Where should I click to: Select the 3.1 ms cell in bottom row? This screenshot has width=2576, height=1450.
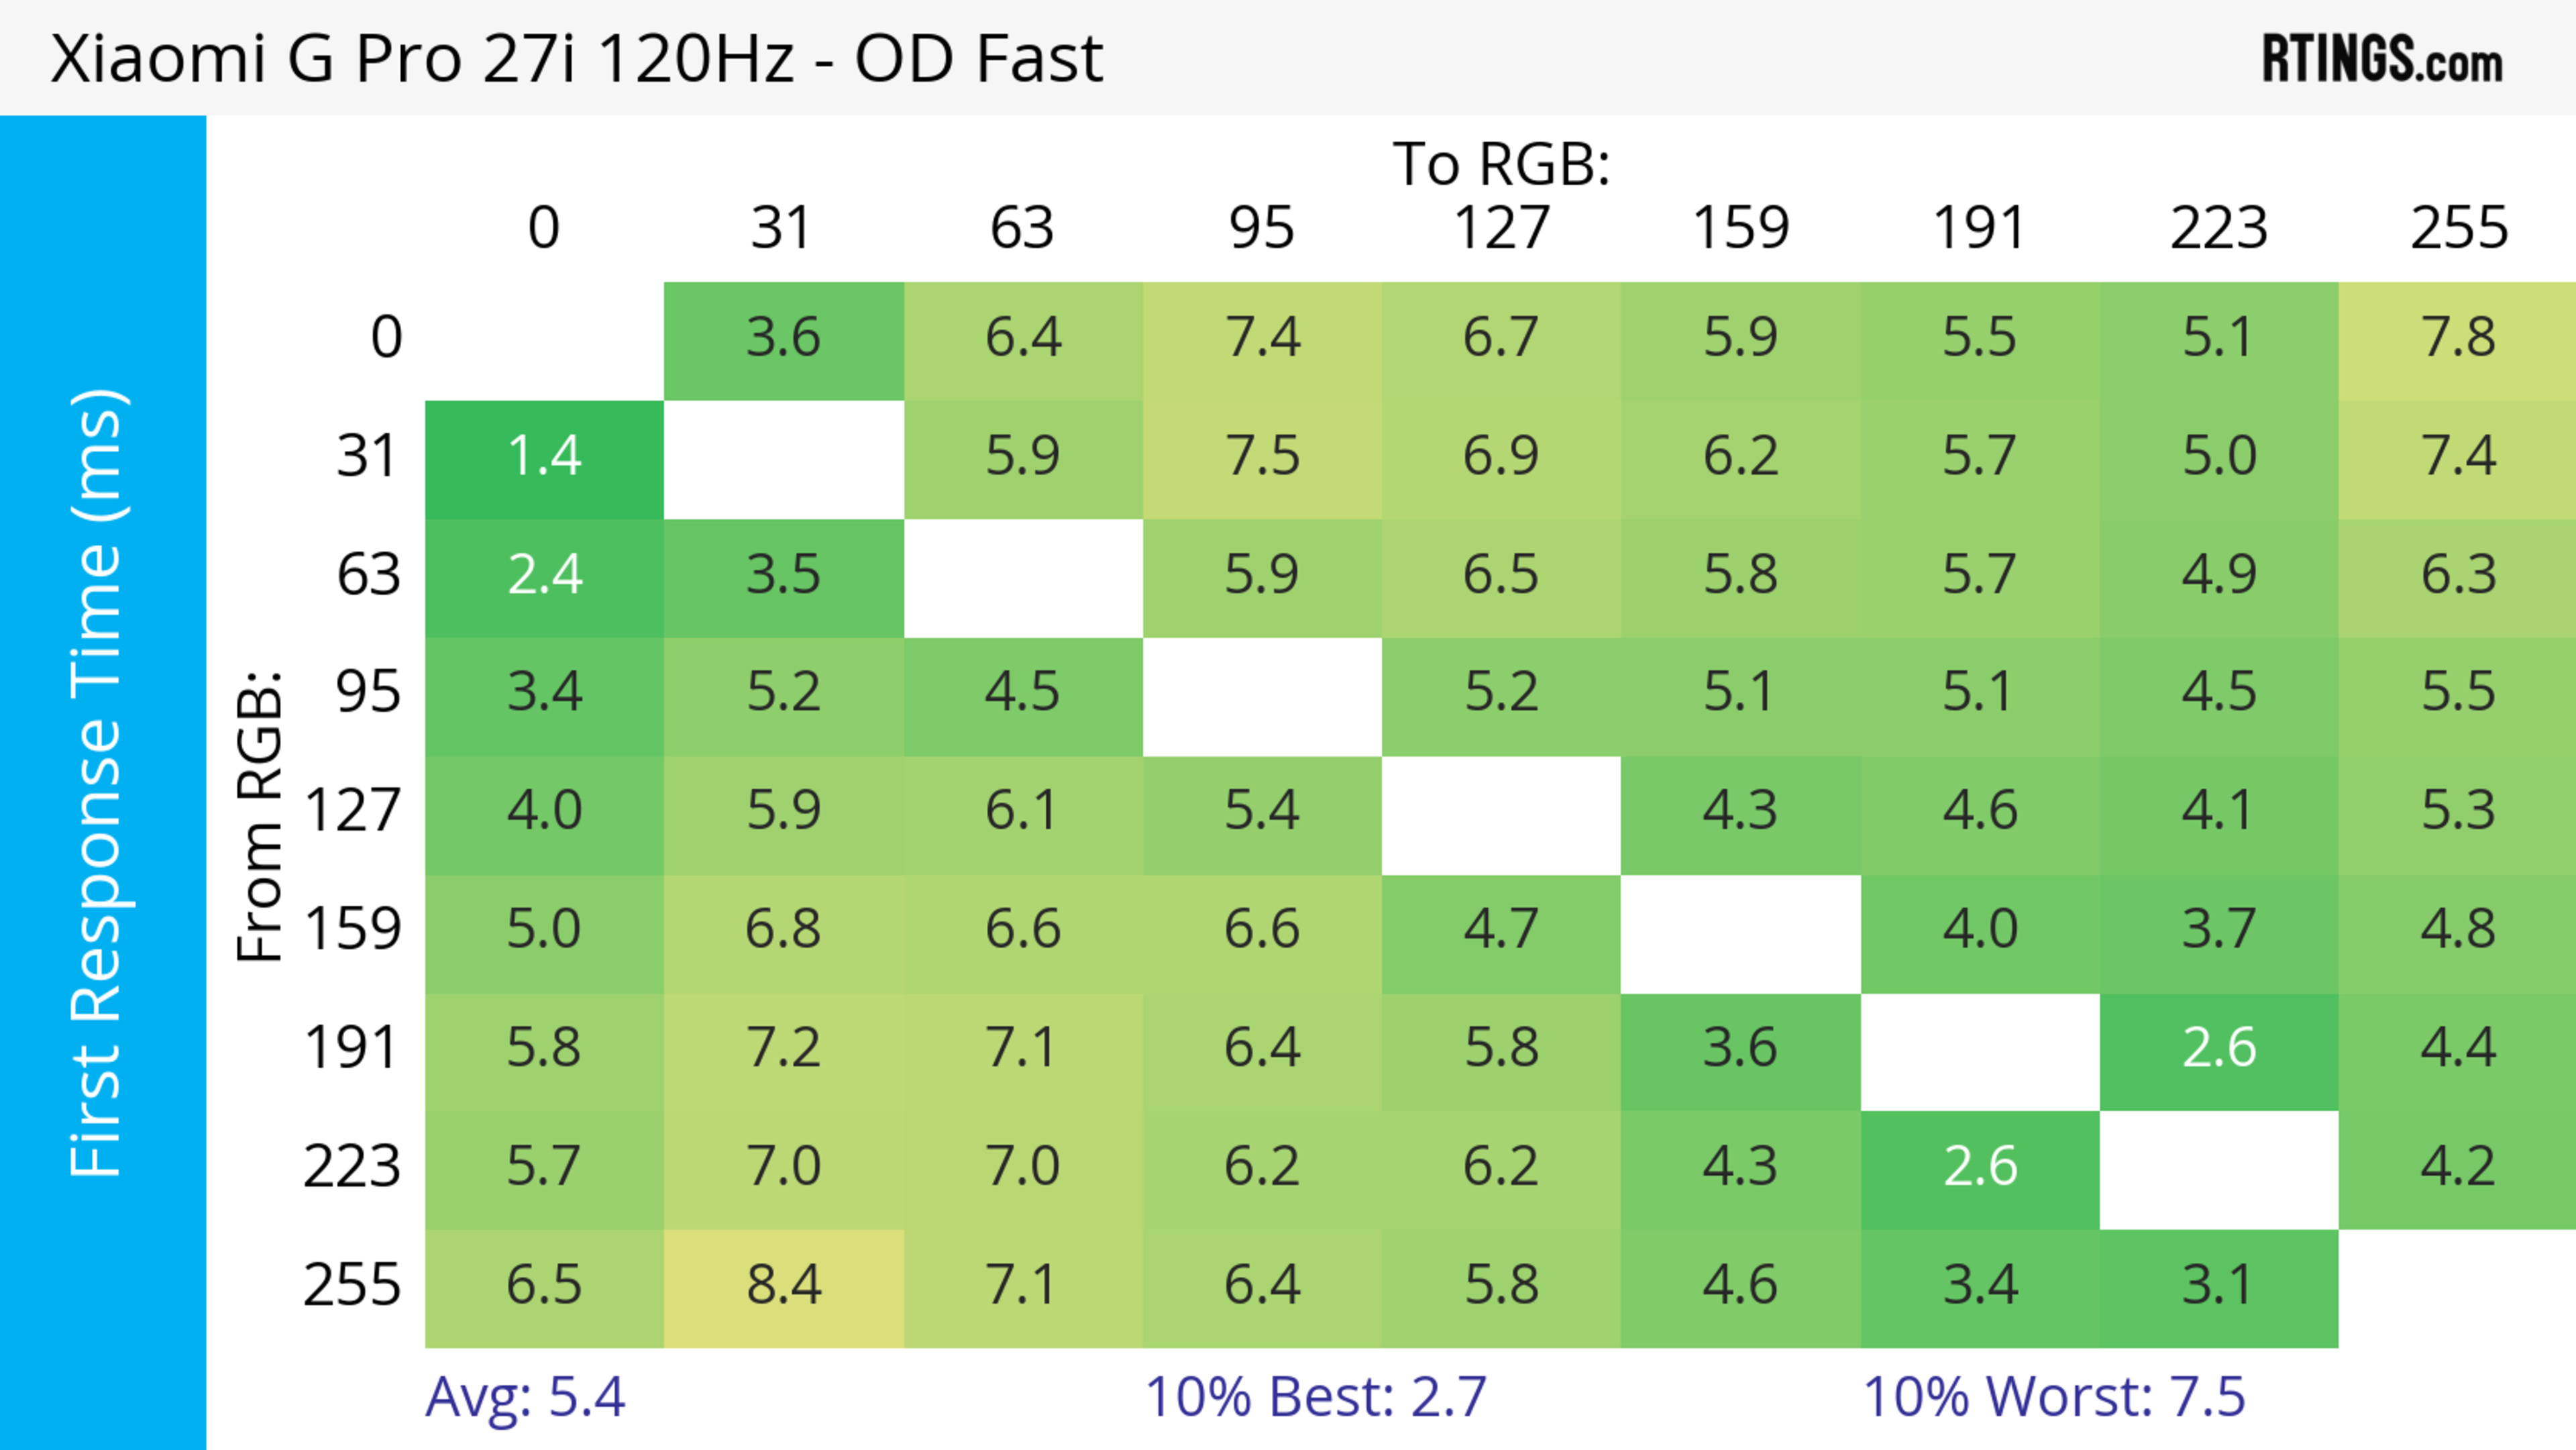[2218, 1285]
